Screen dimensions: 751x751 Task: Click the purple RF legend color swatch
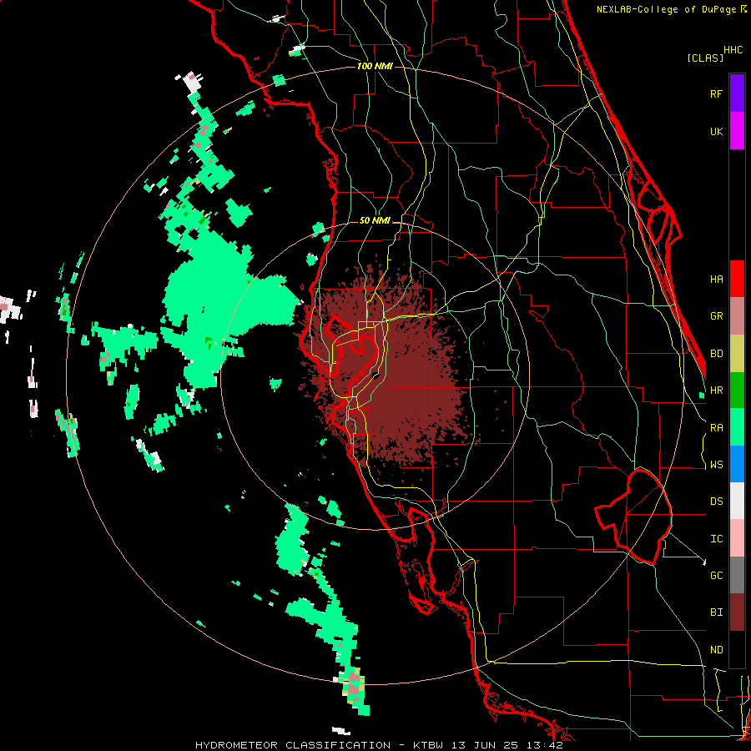737,93
